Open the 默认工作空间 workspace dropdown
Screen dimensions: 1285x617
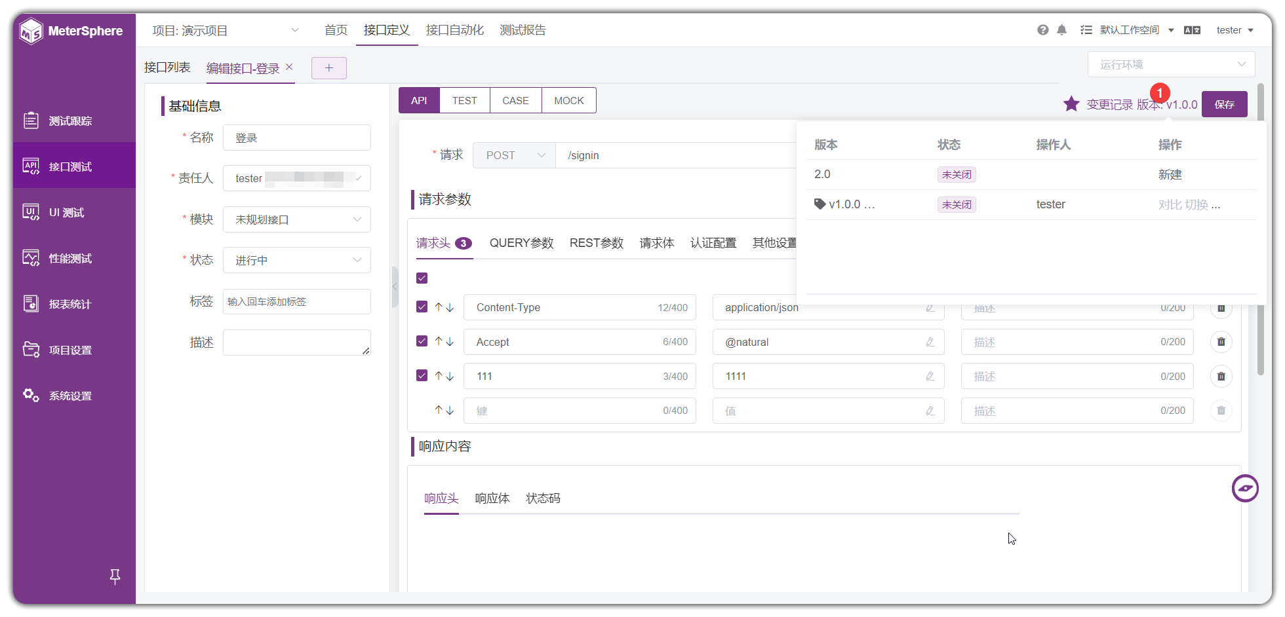[x=1137, y=30]
